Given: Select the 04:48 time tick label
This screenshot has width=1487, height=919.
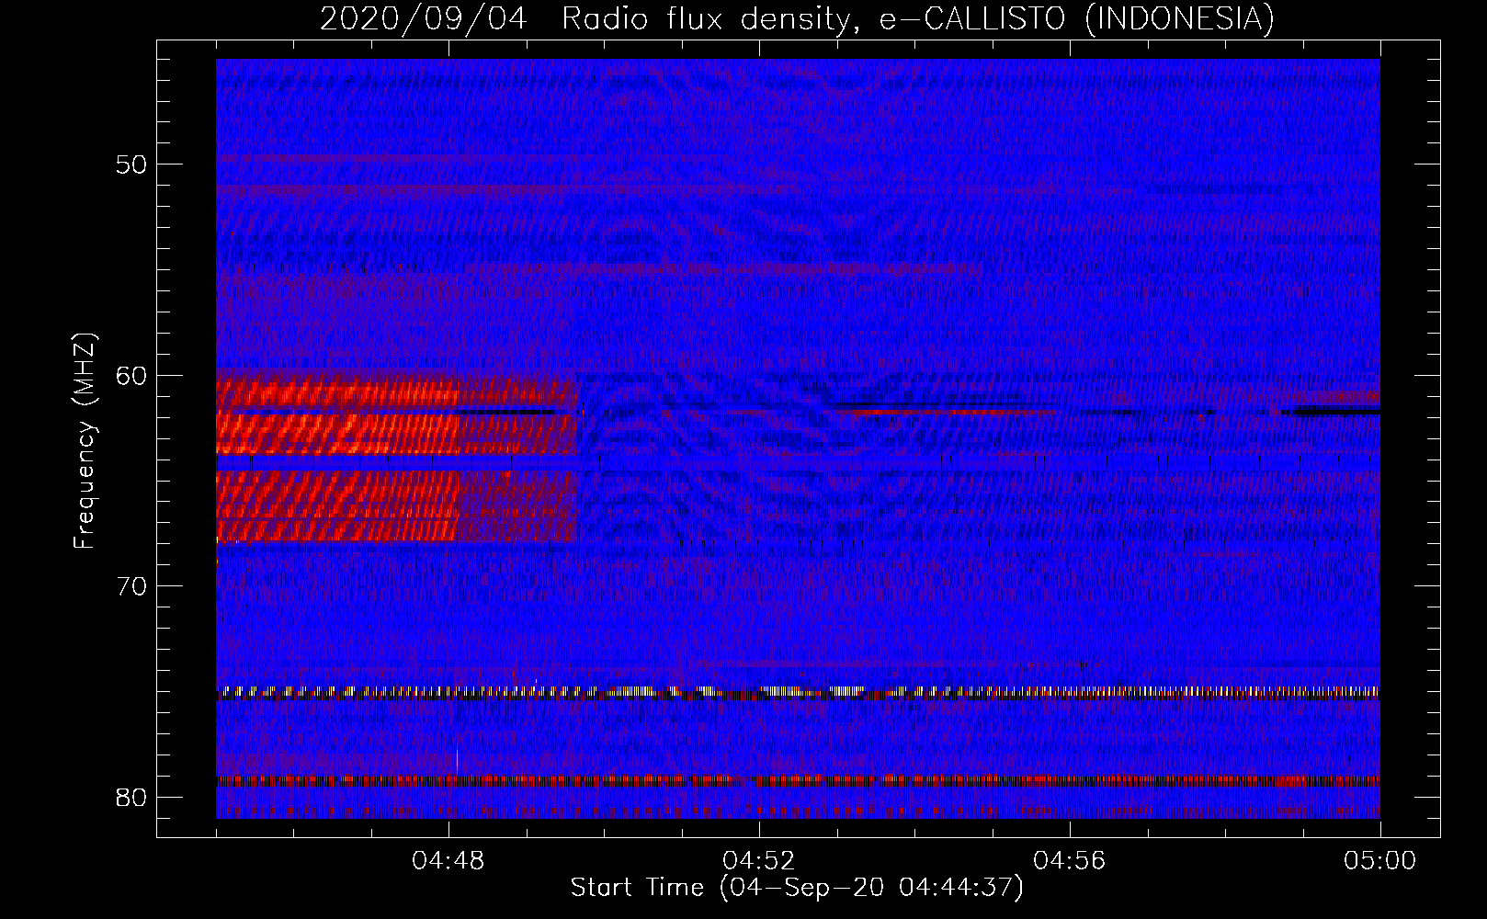Looking at the screenshot, I should (448, 861).
